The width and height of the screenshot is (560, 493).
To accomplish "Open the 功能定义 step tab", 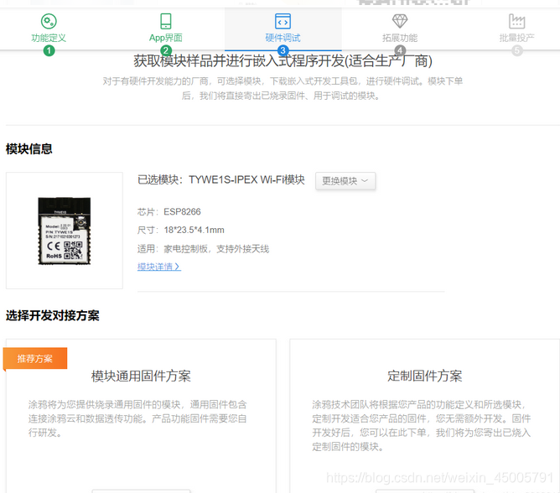I will pos(49,29).
